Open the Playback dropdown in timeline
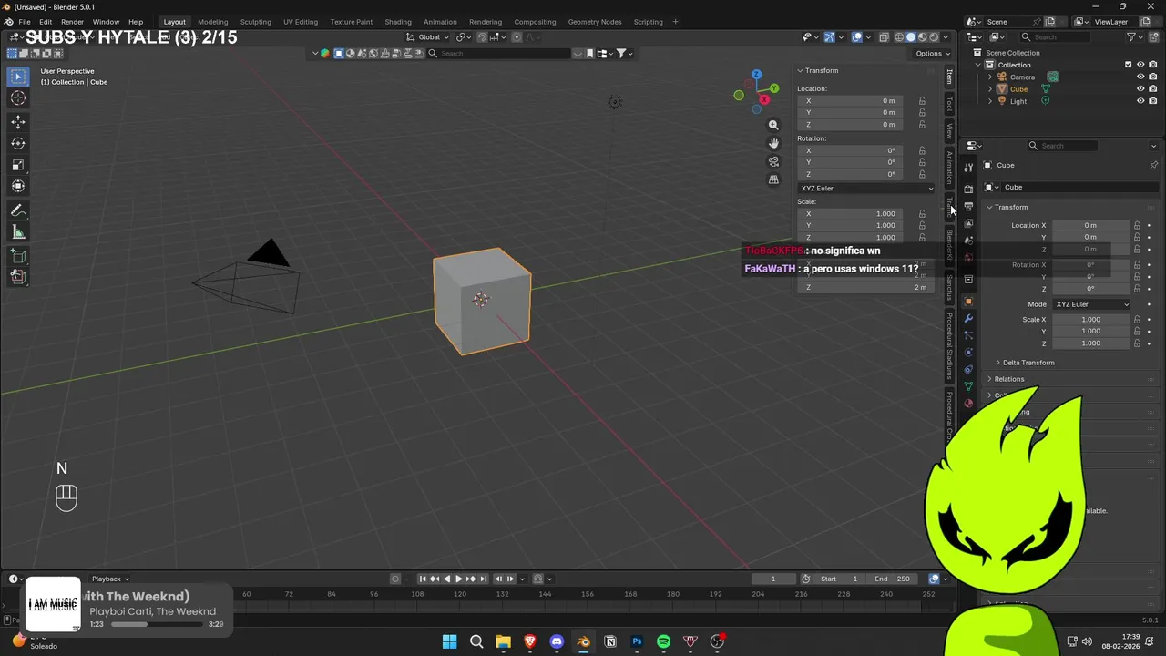1166x656 pixels. [109, 579]
